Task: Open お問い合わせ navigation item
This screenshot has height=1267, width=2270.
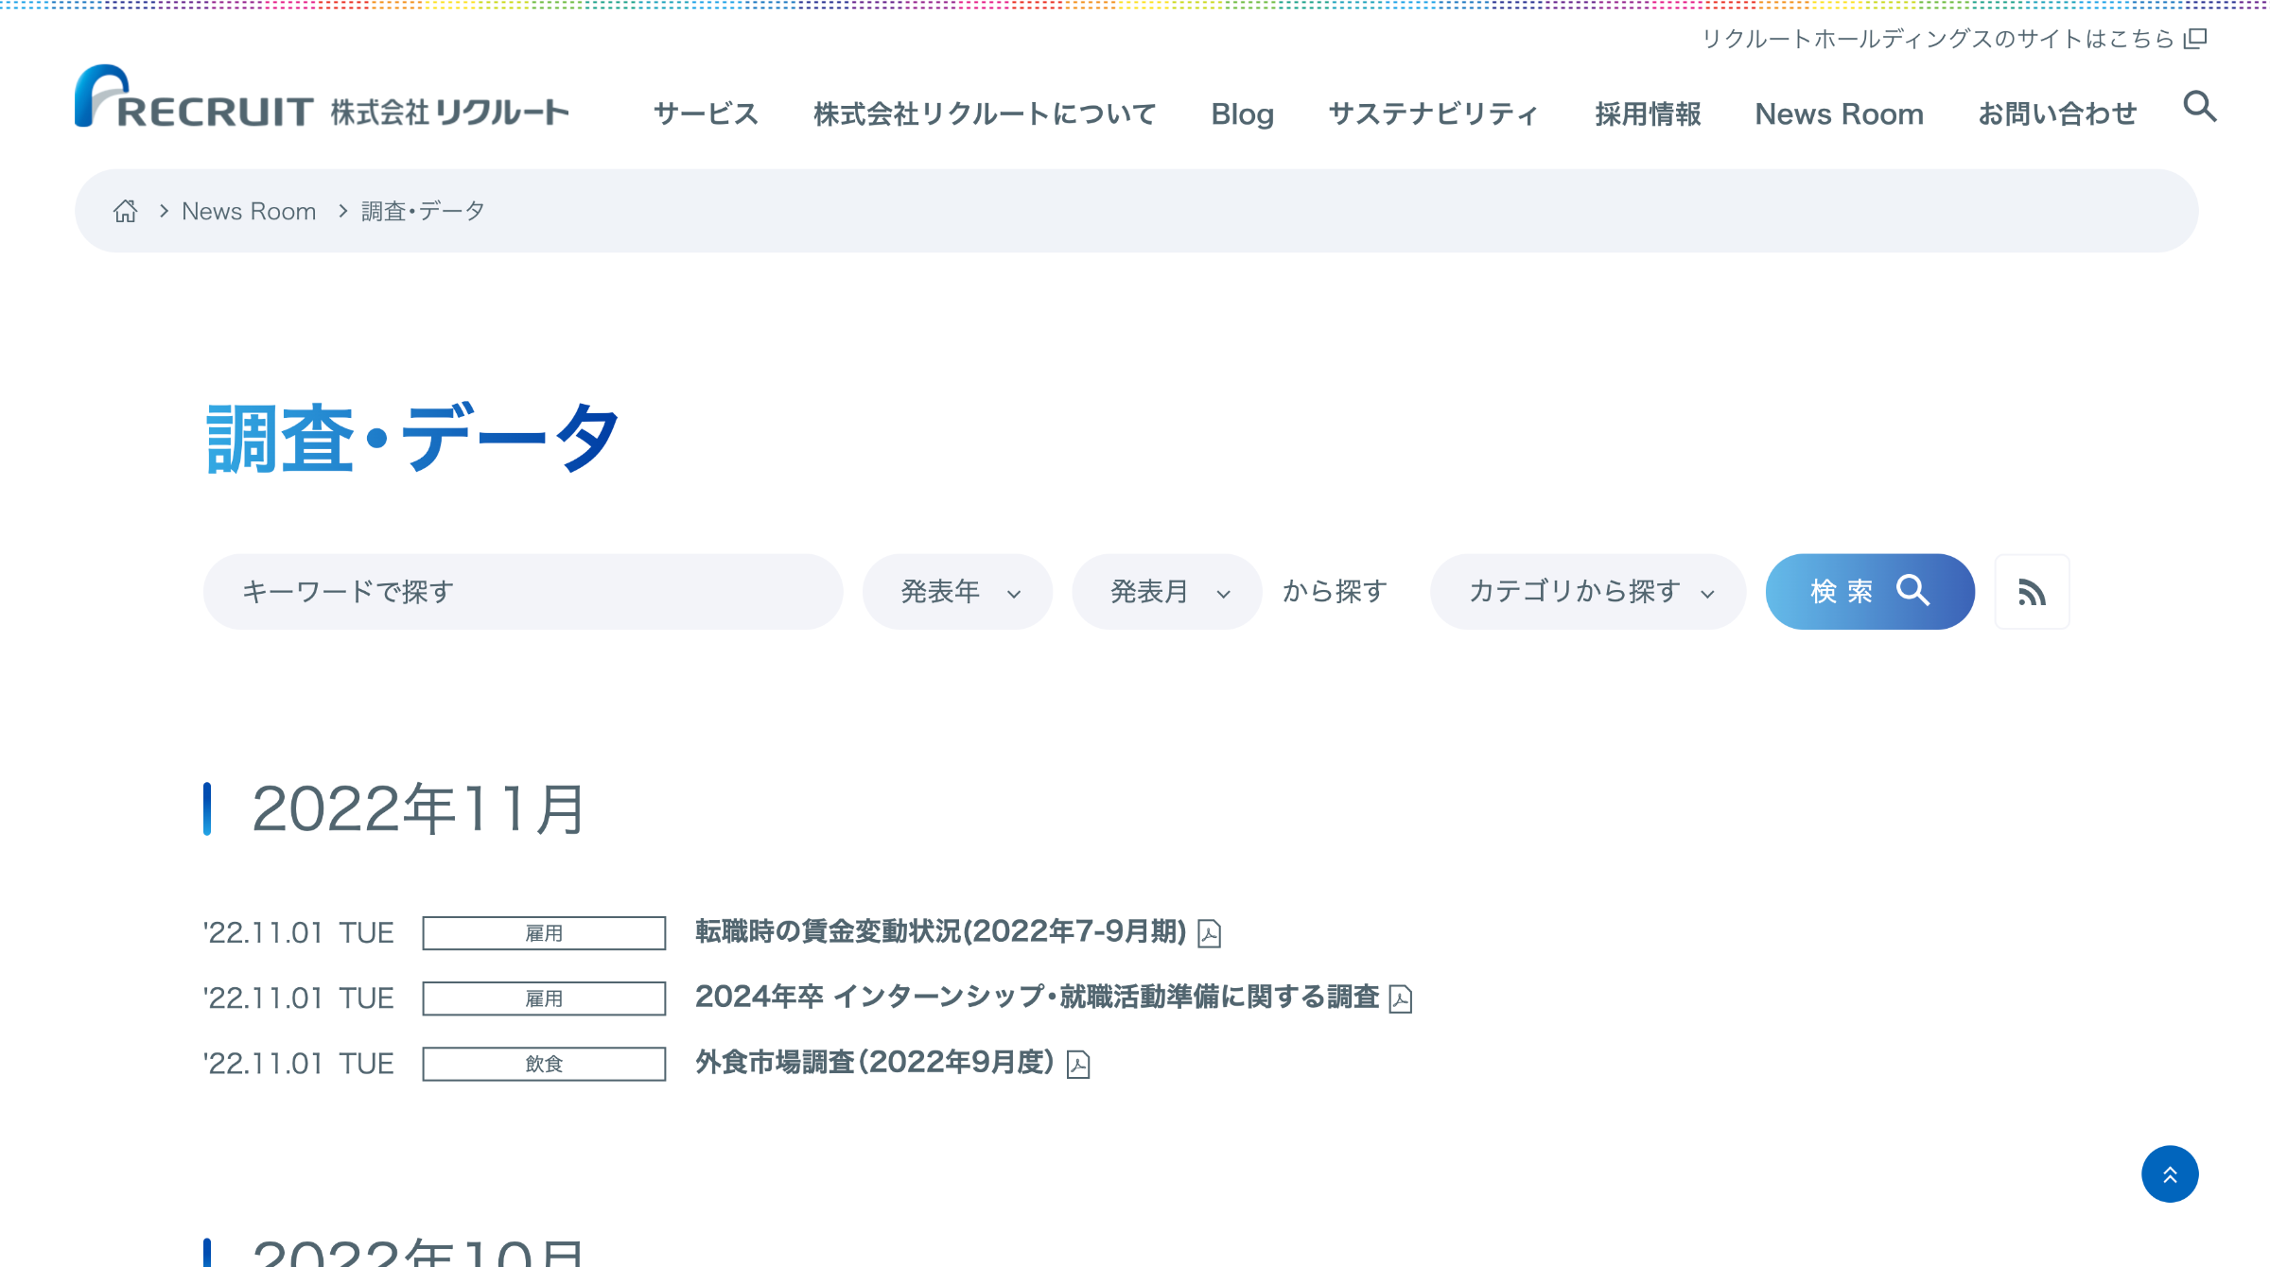Action: (x=2057, y=113)
